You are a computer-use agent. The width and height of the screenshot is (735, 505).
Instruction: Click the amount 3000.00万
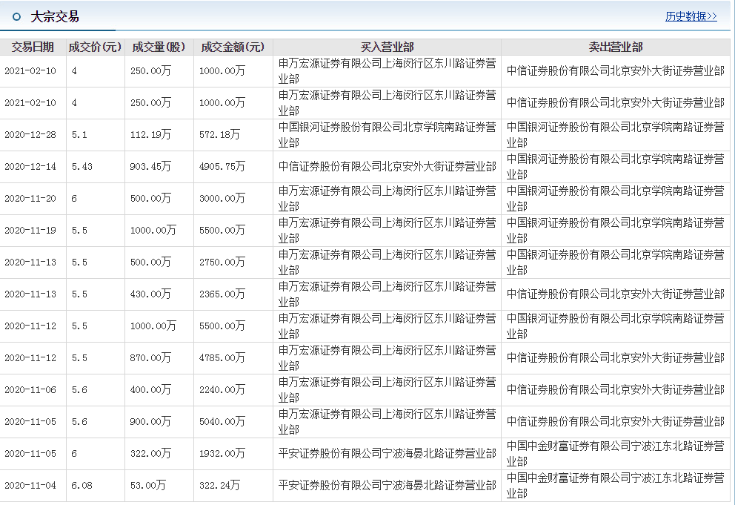click(222, 199)
